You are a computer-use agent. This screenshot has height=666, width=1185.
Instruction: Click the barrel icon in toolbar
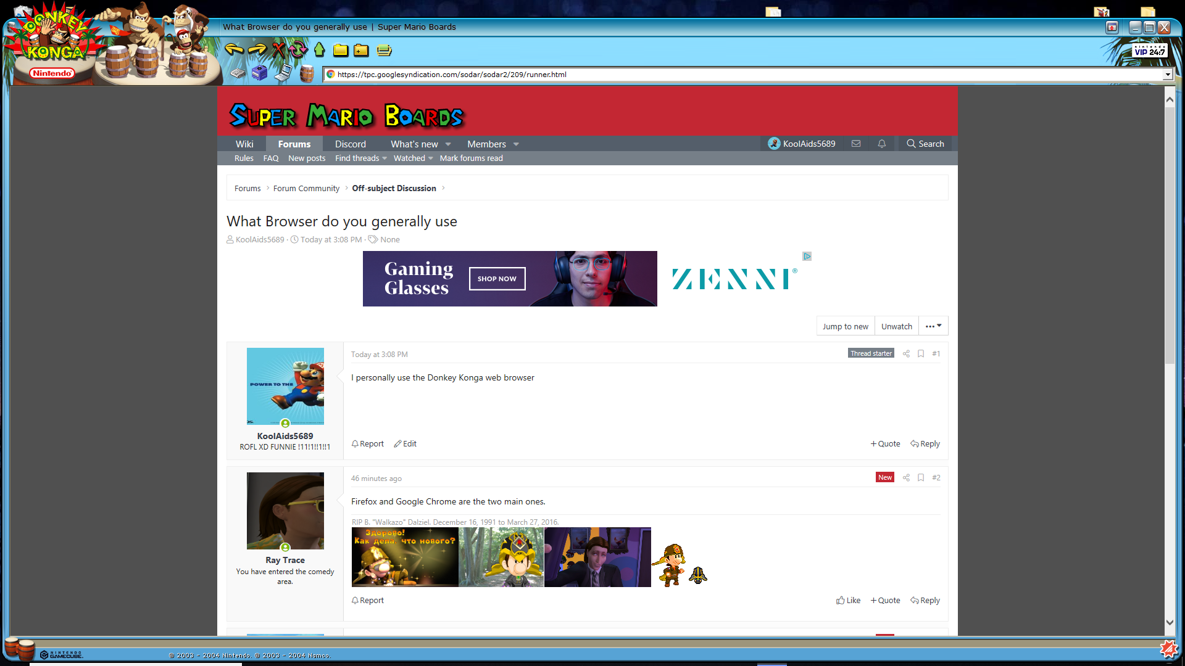tap(307, 73)
